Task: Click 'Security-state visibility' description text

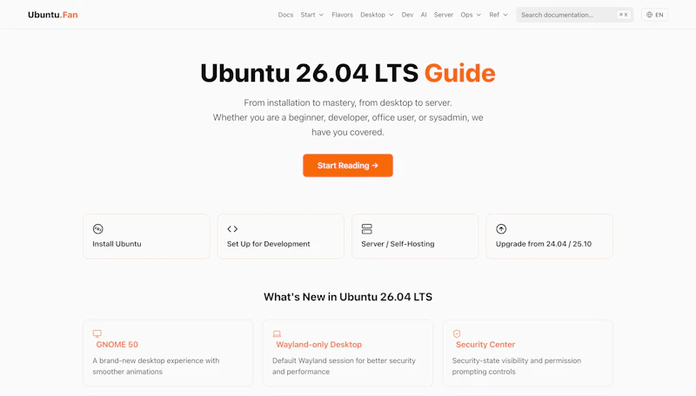Action: tap(517, 366)
